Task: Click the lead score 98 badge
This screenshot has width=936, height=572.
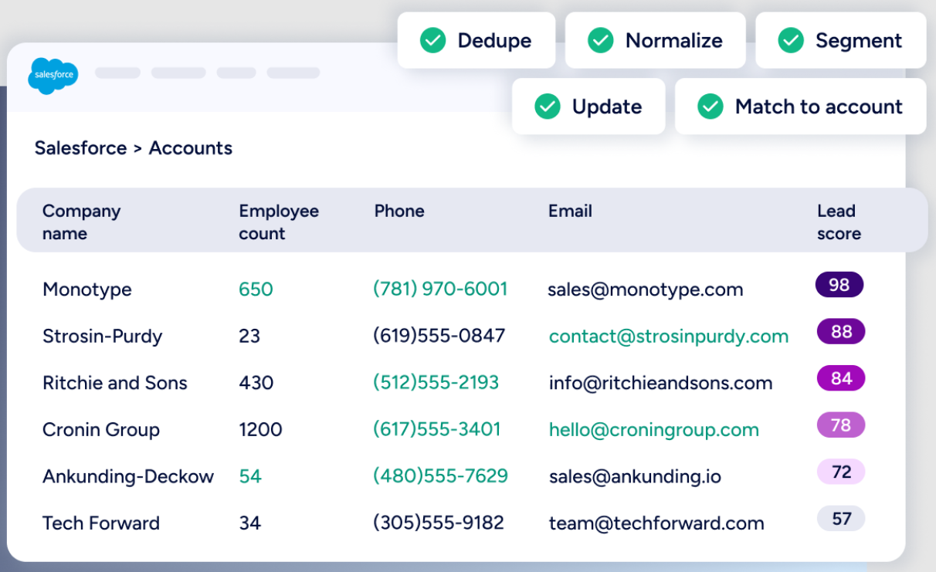Action: pyautogui.click(x=839, y=285)
